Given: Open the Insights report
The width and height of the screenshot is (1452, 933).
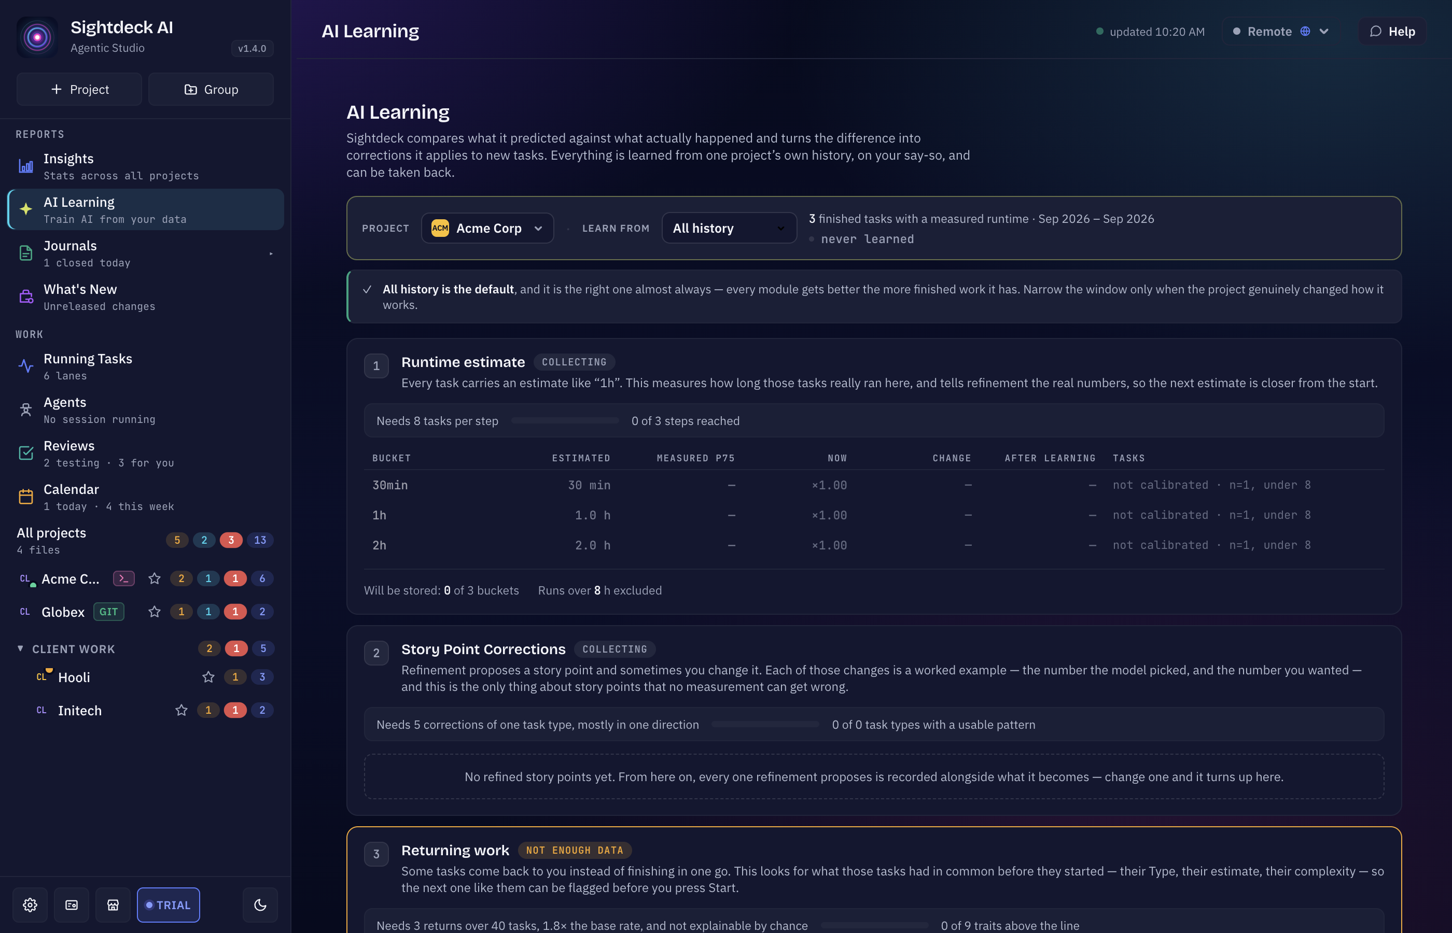Looking at the screenshot, I should tap(145, 166).
